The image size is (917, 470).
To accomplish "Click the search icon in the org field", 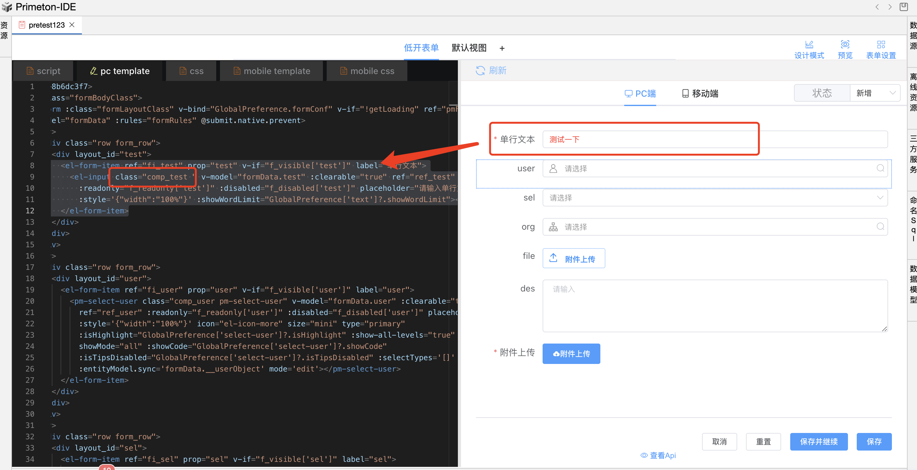I will tap(880, 227).
